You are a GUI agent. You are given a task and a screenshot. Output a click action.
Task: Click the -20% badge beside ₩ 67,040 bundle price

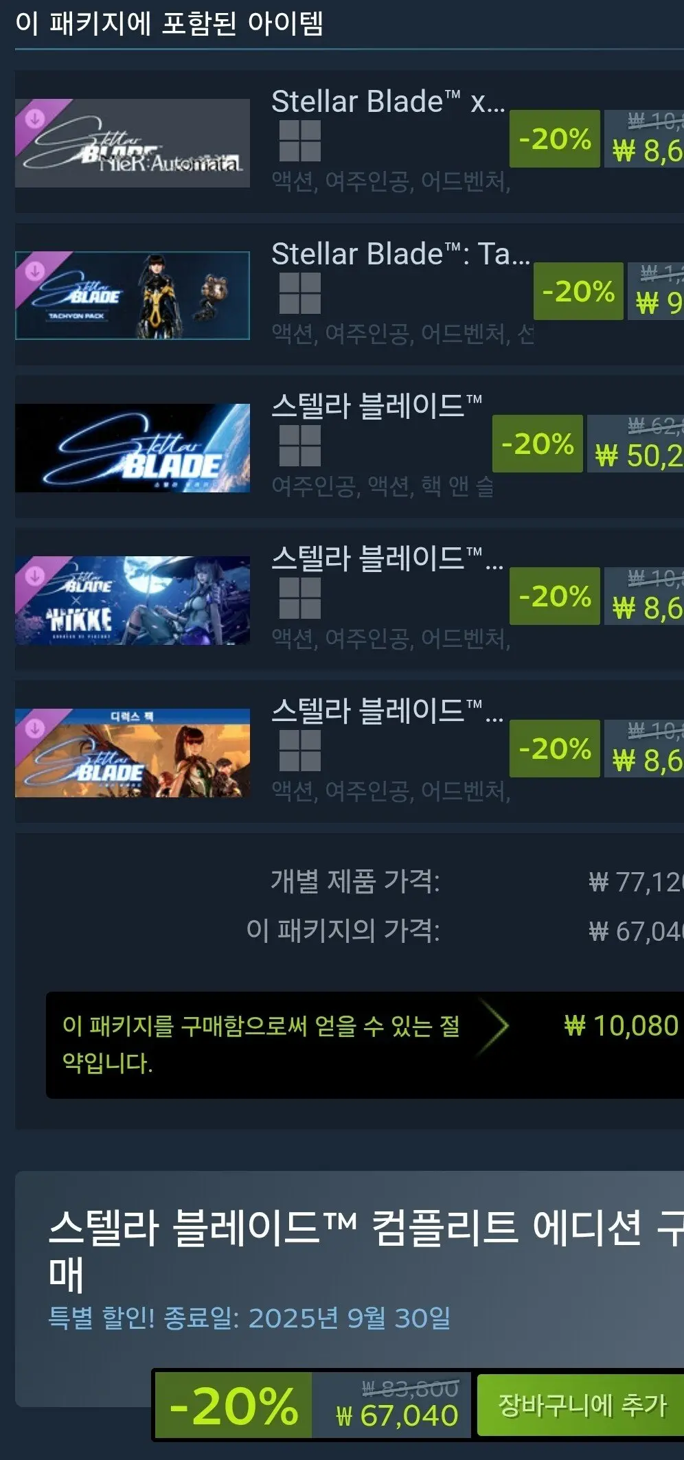pos(233,1405)
